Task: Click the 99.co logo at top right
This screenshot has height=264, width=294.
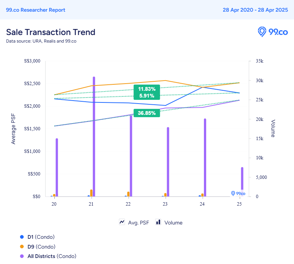Action: [x=273, y=32]
